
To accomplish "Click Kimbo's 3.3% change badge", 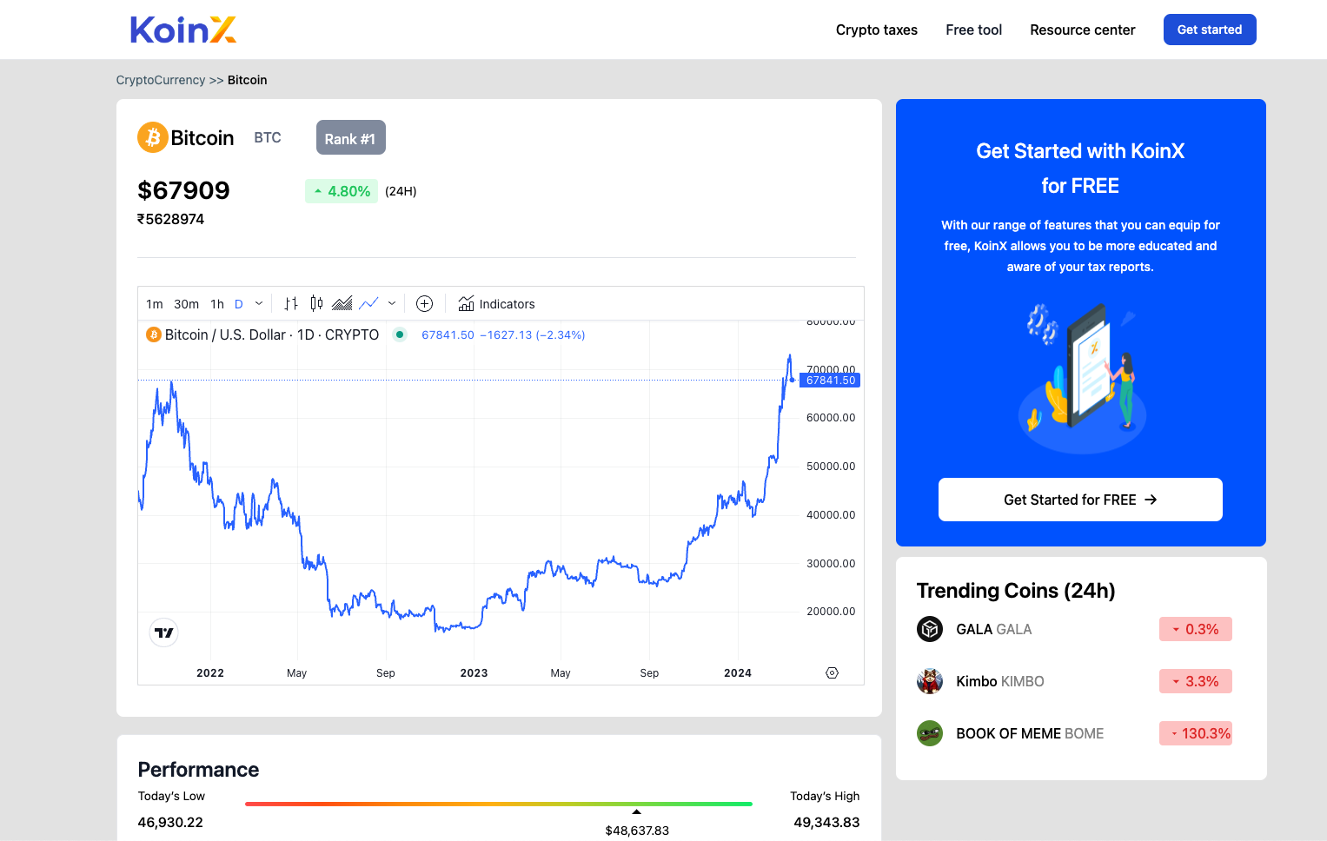I will coord(1196,681).
